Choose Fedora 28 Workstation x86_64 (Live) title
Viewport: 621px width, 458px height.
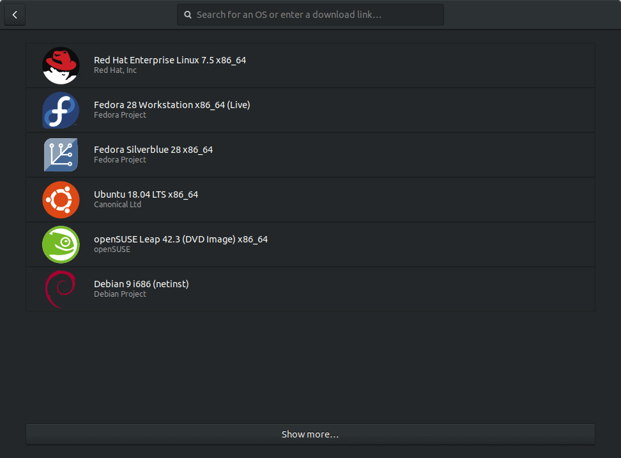172,105
